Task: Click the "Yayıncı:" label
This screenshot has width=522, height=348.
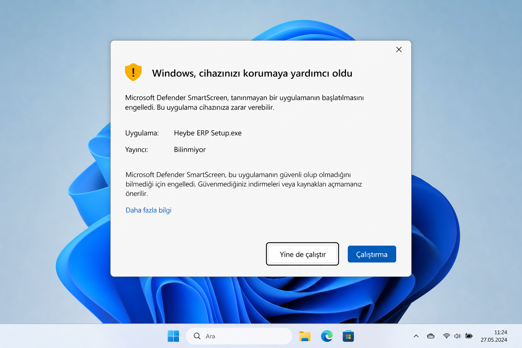Action: pyautogui.click(x=137, y=150)
